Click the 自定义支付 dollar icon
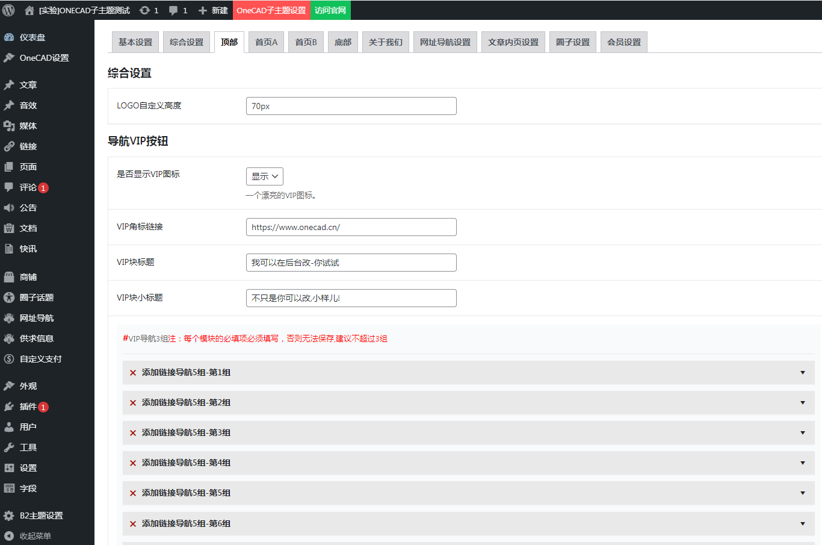The height and width of the screenshot is (545, 822). coord(9,359)
